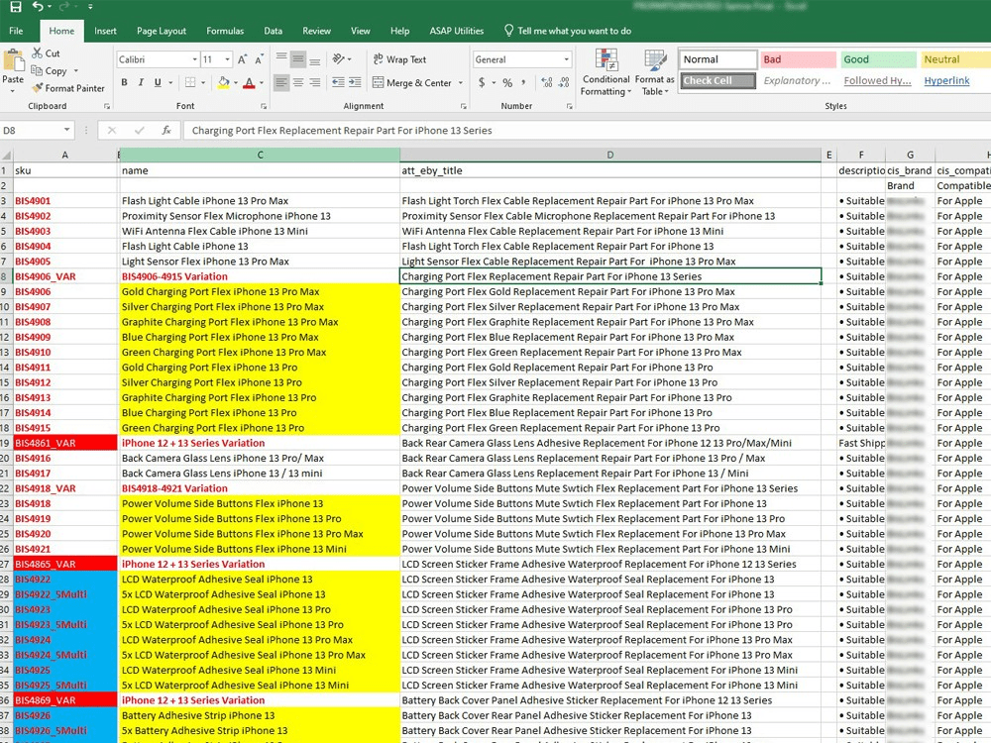Apply the Neutral cell style
991x743 pixels.
[x=955, y=59]
